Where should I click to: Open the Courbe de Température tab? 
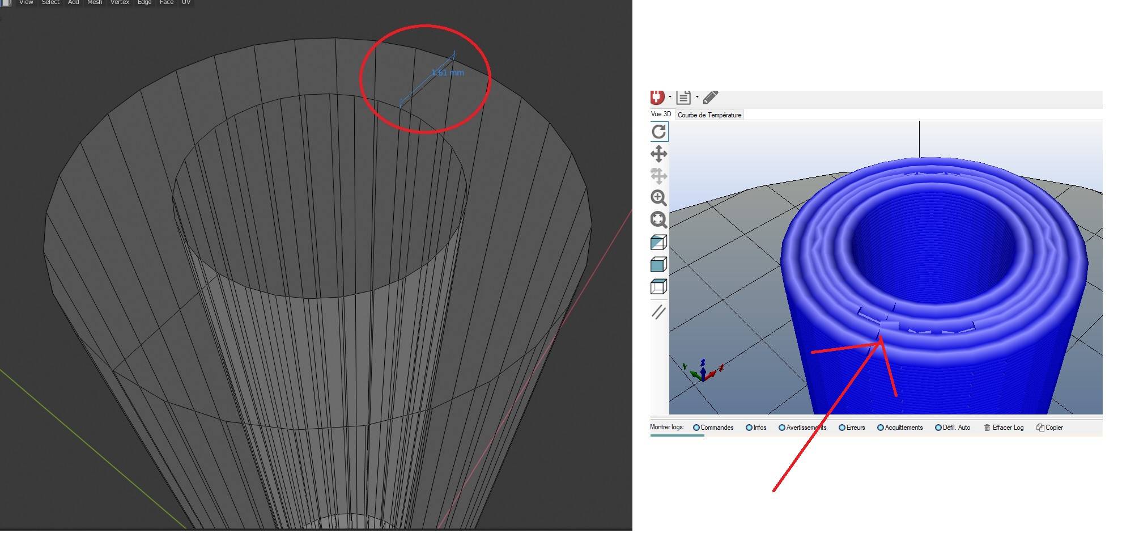pyautogui.click(x=709, y=115)
